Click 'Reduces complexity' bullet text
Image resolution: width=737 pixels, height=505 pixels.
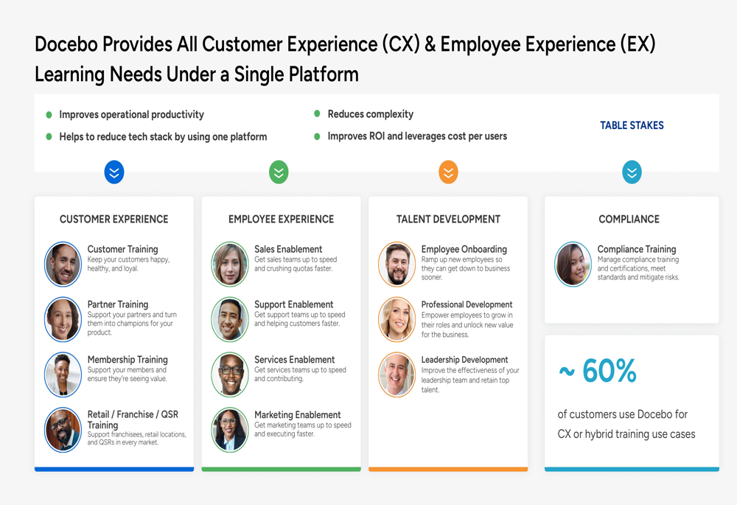(371, 114)
